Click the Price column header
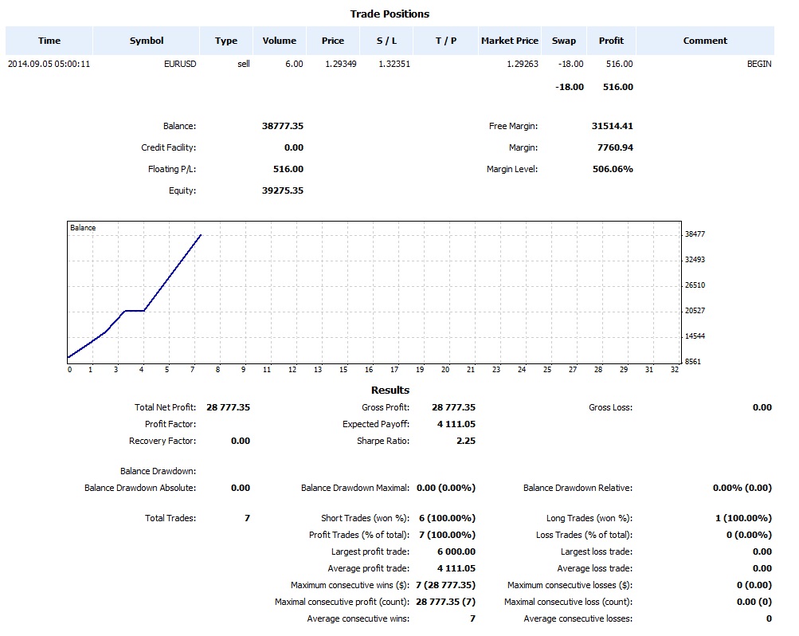799x636 pixels. [x=333, y=41]
